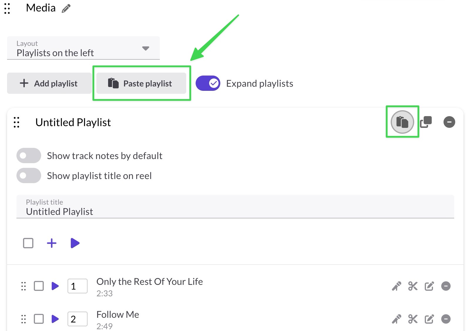The width and height of the screenshot is (470, 331).
Task: Click the paste icon on Untitled Playlist header
Action: pyautogui.click(x=402, y=122)
